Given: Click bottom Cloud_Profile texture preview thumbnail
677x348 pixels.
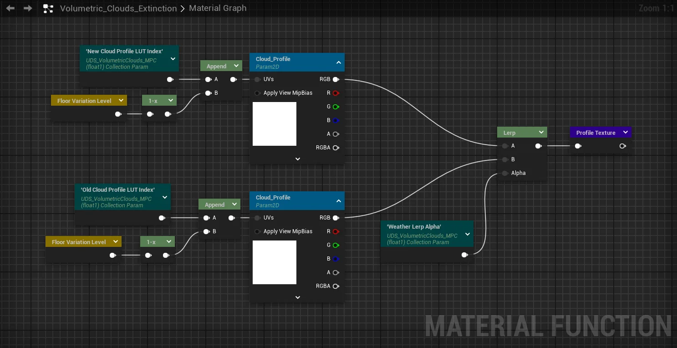Looking at the screenshot, I should 275,262.
